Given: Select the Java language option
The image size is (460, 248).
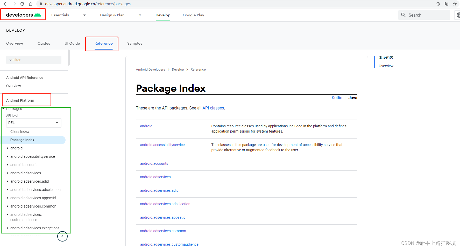Looking at the screenshot, I should tap(353, 98).
